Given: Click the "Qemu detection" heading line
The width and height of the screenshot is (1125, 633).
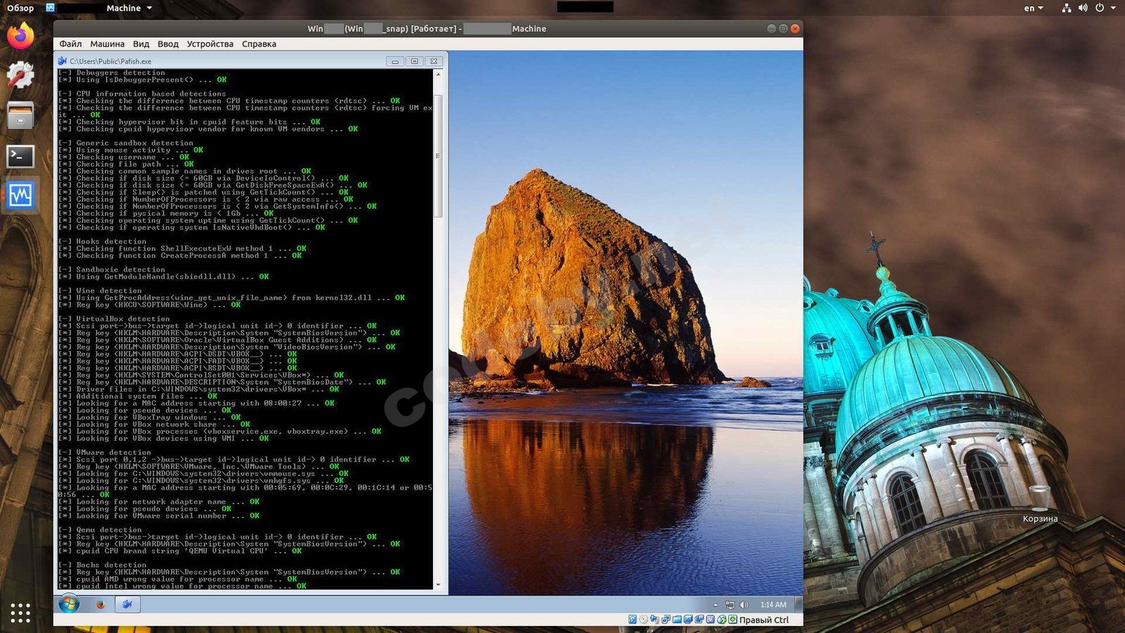Looking at the screenshot, I should [x=100, y=530].
